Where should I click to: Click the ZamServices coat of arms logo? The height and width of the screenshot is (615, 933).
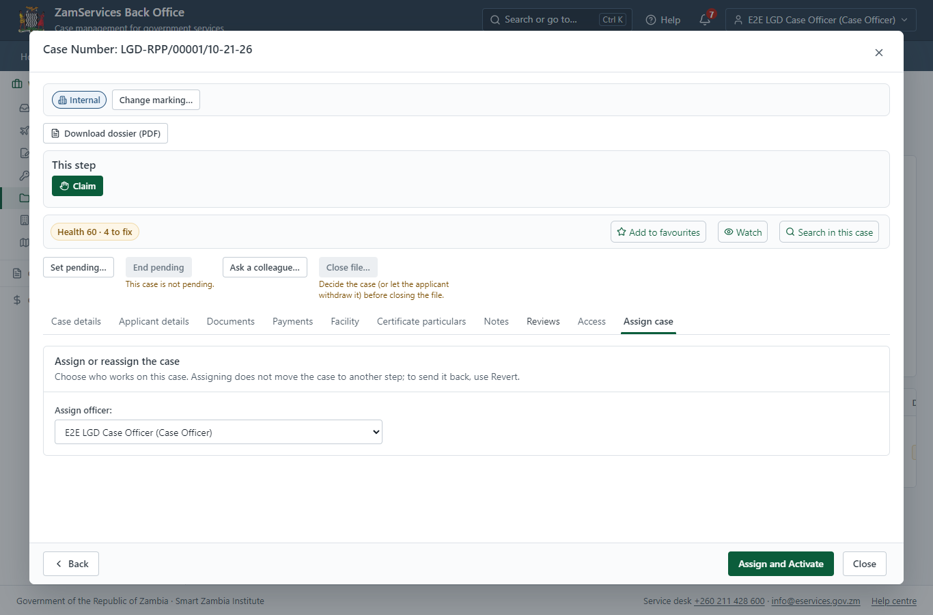point(31,19)
